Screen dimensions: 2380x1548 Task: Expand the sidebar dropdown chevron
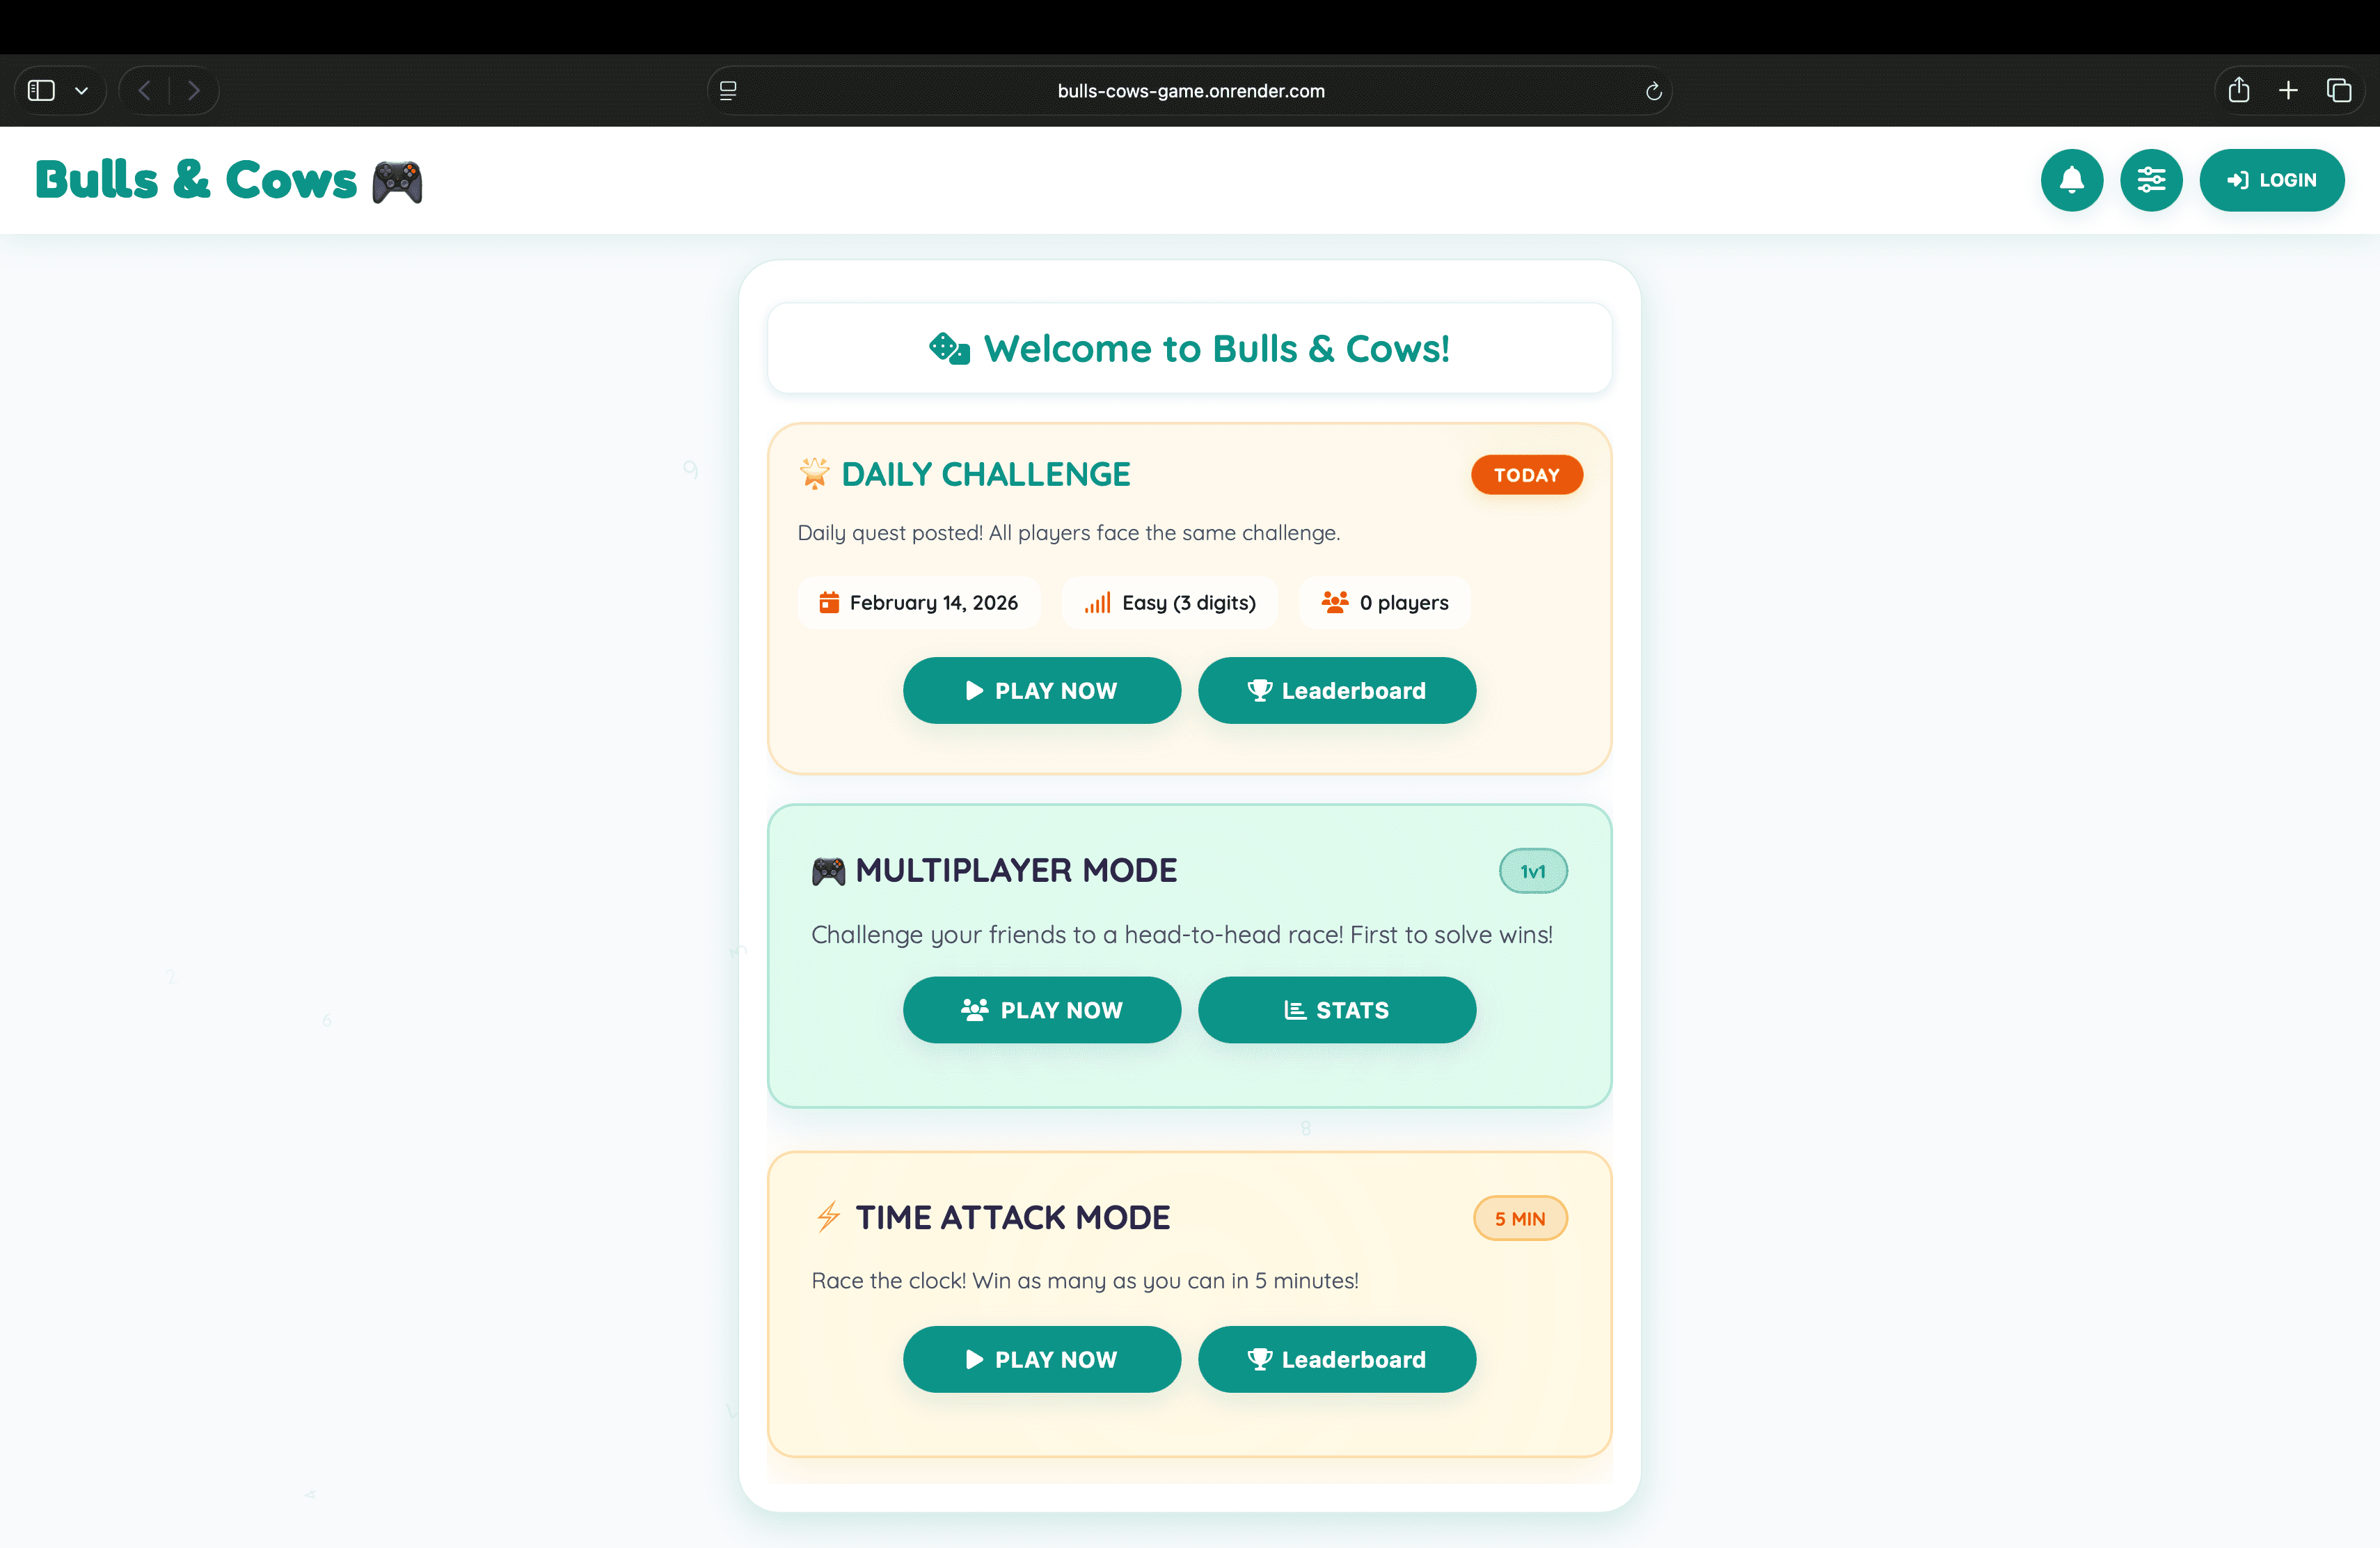pyautogui.click(x=82, y=91)
